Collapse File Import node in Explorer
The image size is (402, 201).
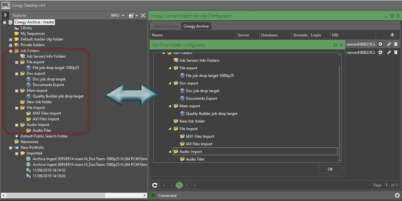pyautogui.click(x=17, y=108)
